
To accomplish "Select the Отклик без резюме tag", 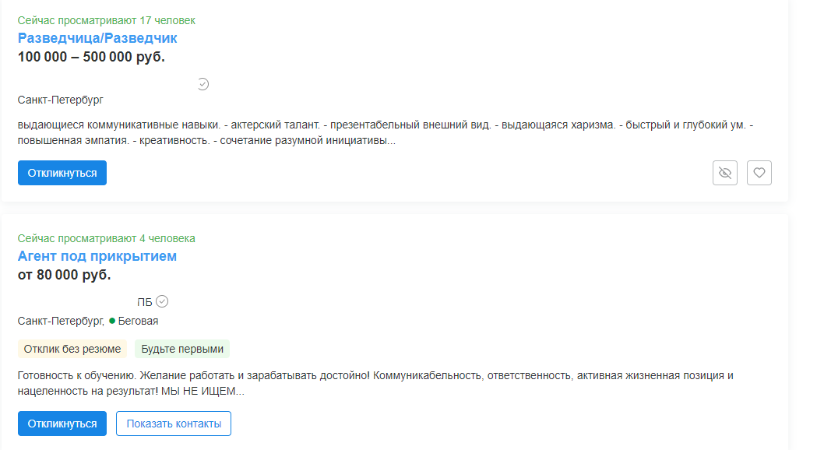I will pyautogui.click(x=72, y=349).
